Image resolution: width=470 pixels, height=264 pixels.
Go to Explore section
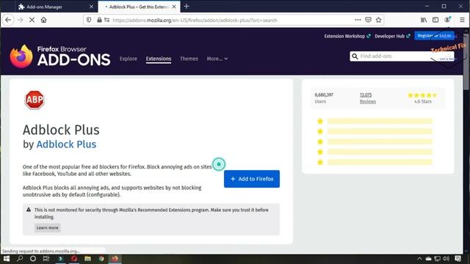(129, 59)
